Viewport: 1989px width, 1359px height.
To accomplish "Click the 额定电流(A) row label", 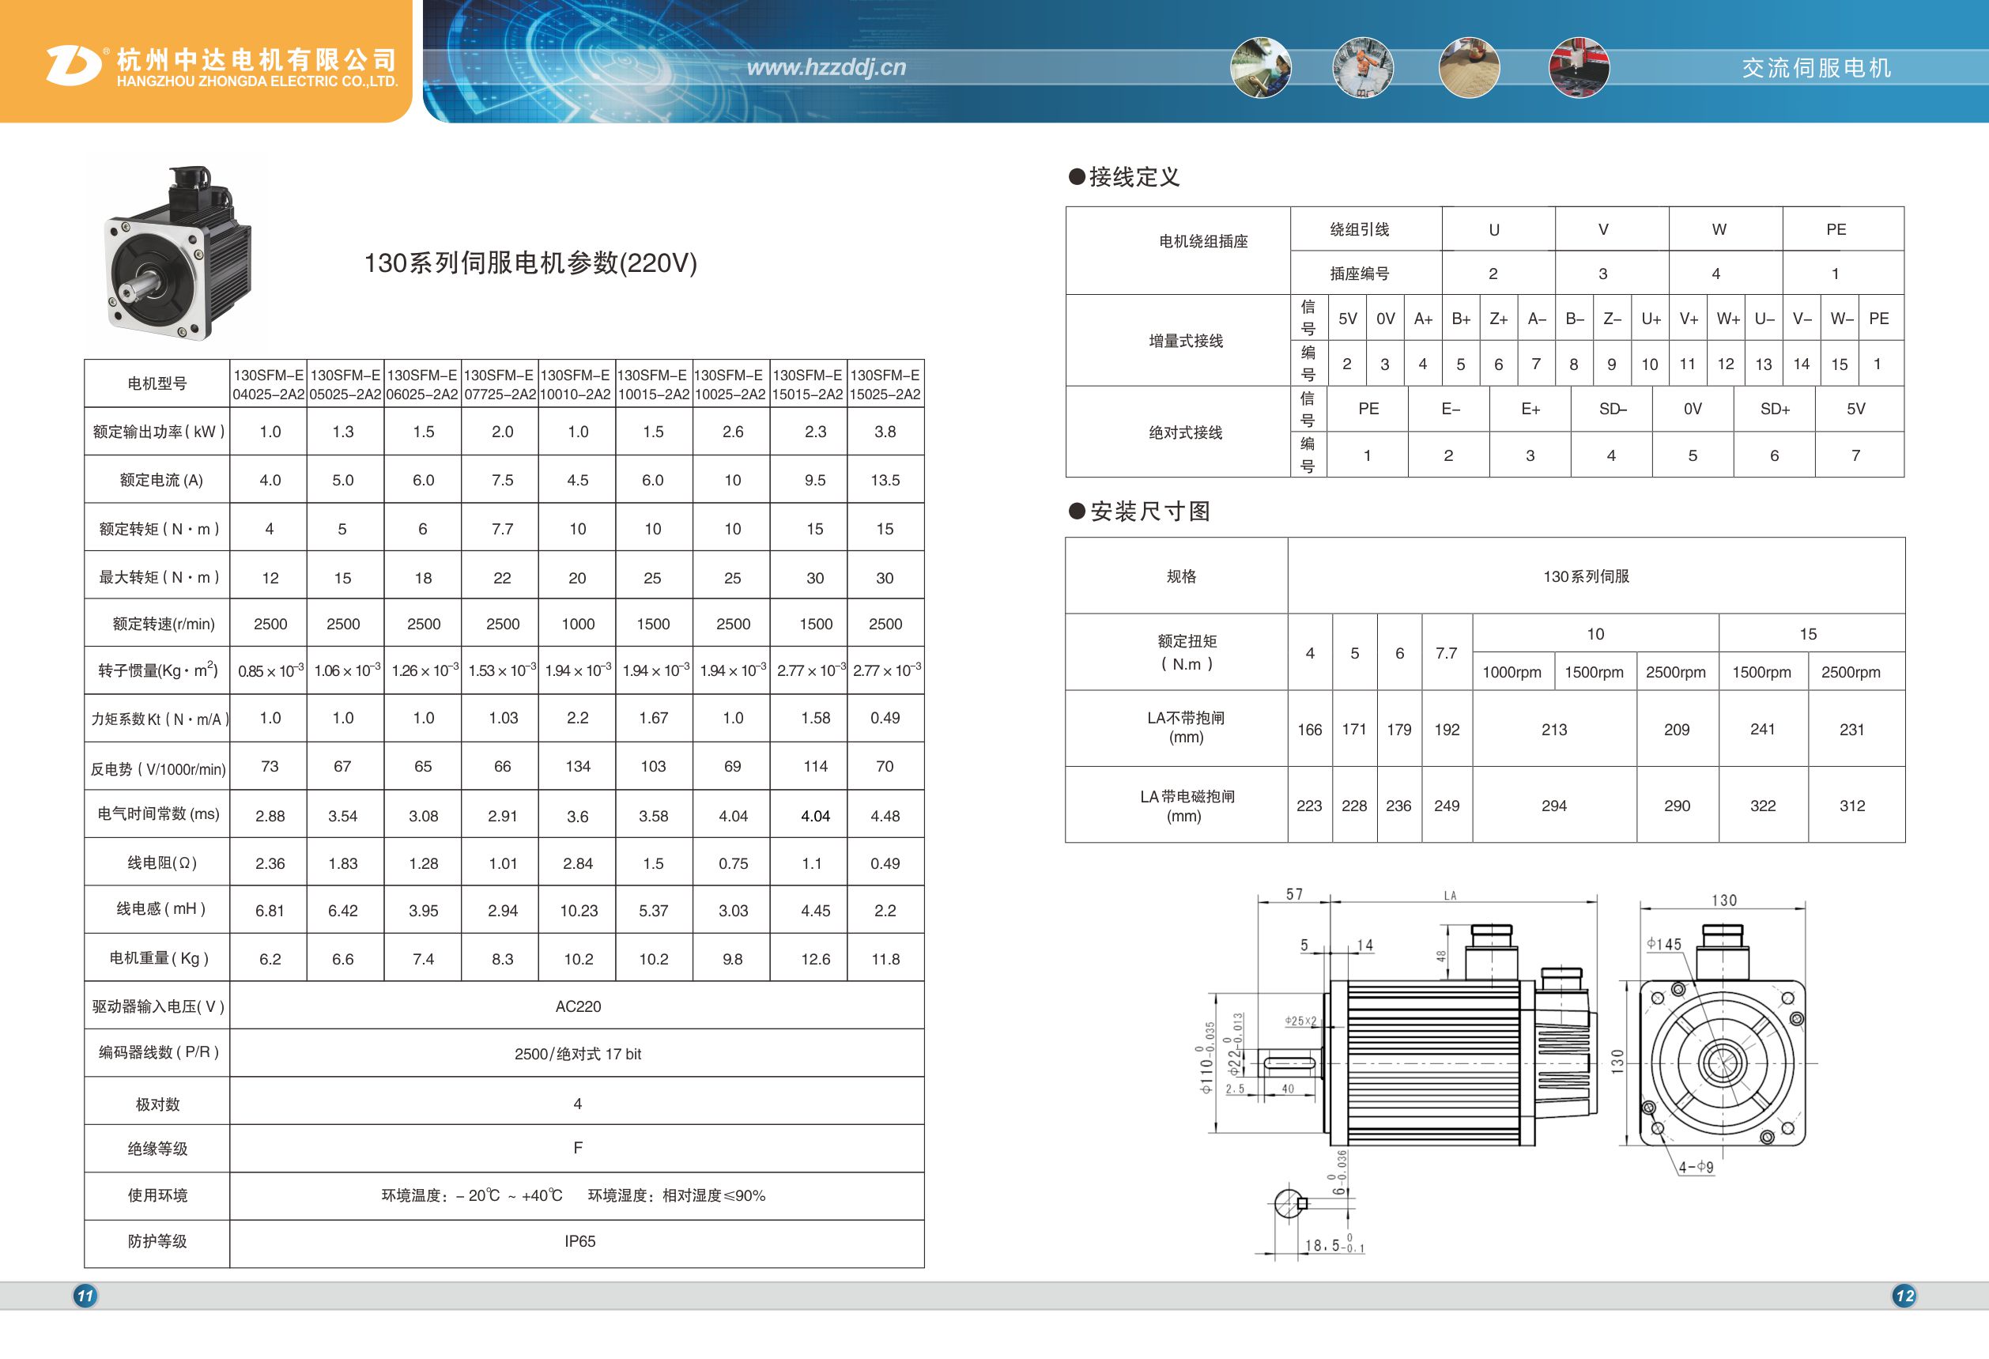I will pyautogui.click(x=161, y=480).
